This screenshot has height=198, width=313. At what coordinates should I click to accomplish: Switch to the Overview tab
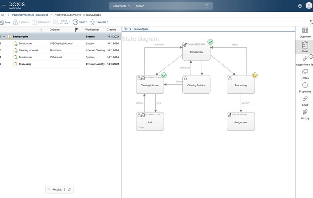pyautogui.click(x=305, y=32)
